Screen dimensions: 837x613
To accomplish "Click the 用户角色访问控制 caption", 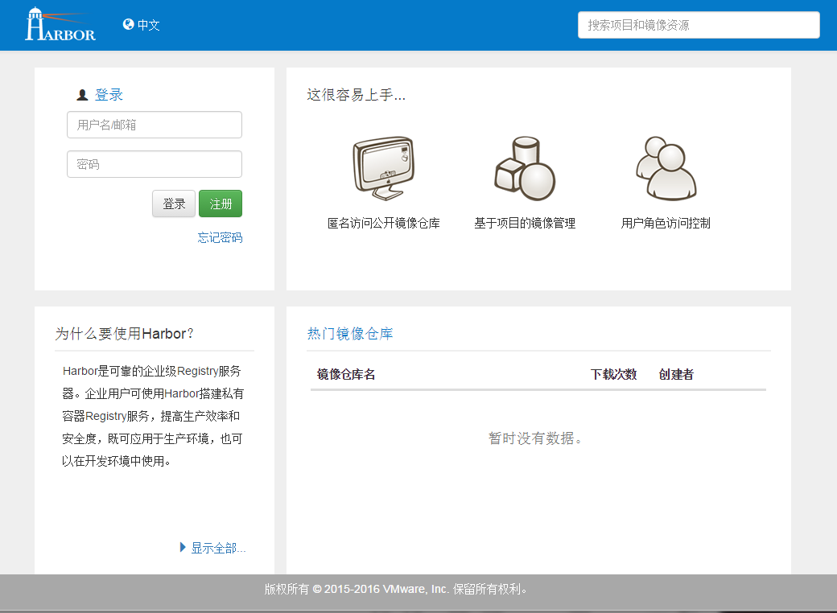I will 666,223.
